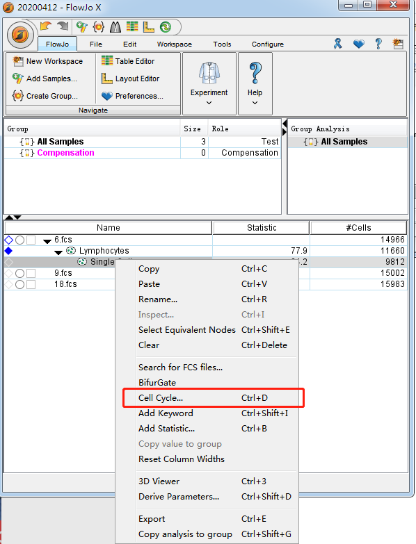Viewport: 416px width, 544px height.
Task: Open the Configure ribbon tab
Action: (268, 44)
